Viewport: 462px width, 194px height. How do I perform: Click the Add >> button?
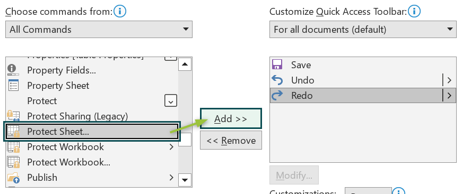(231, 118)
